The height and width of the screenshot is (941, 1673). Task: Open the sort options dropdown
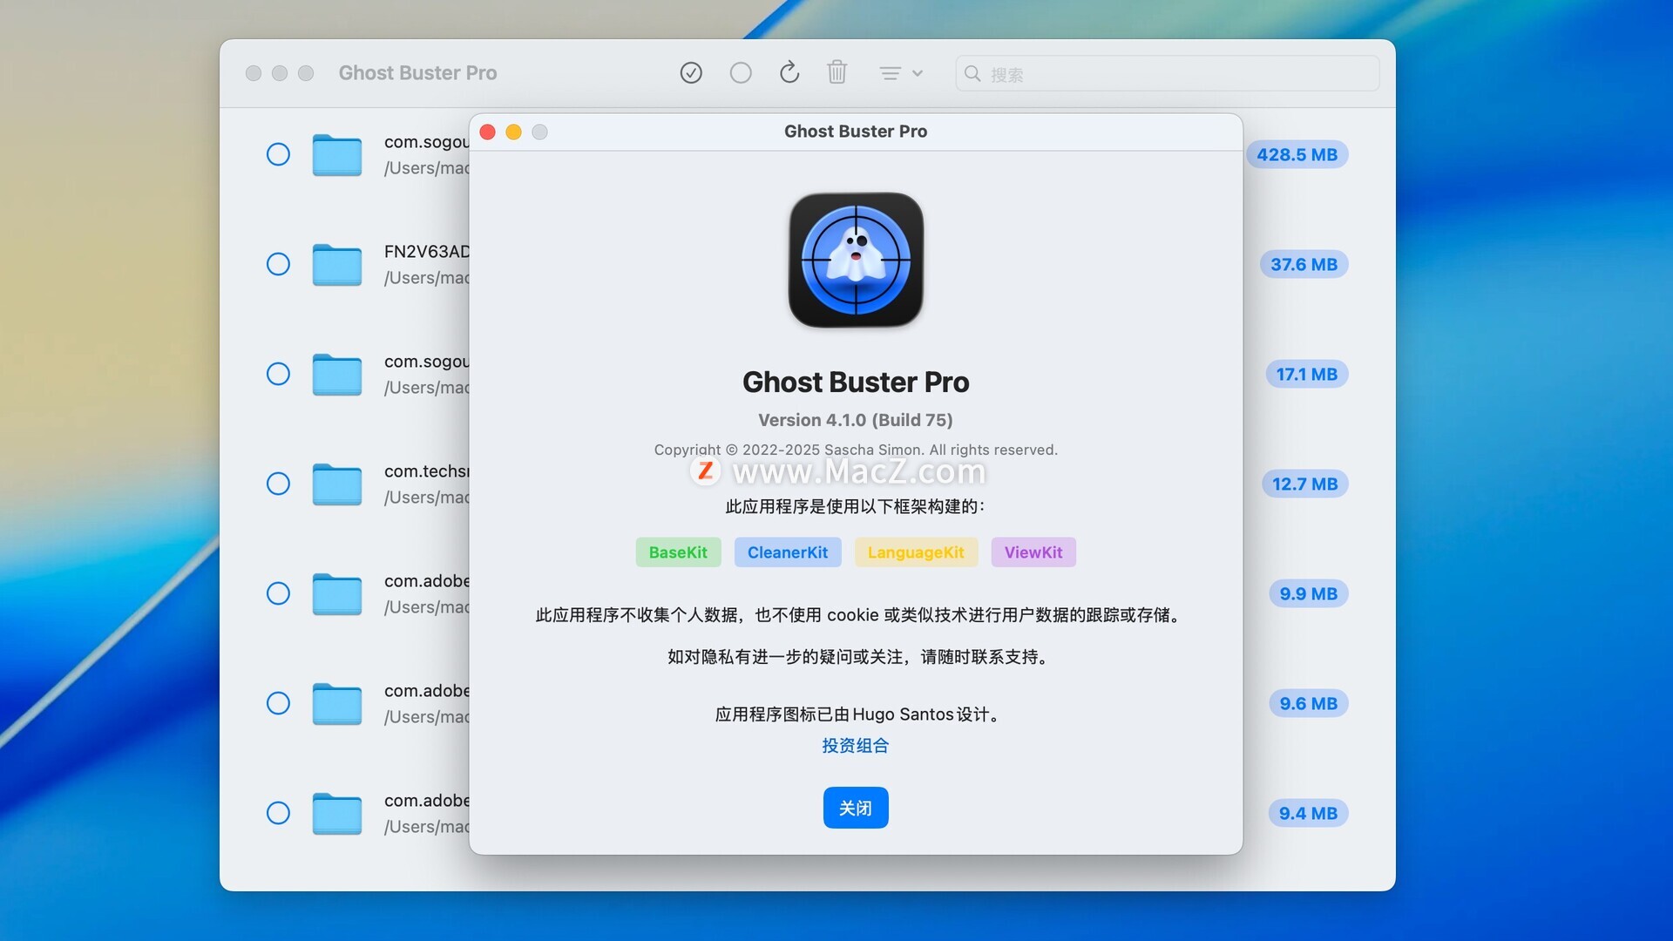(x=900, y=73)
